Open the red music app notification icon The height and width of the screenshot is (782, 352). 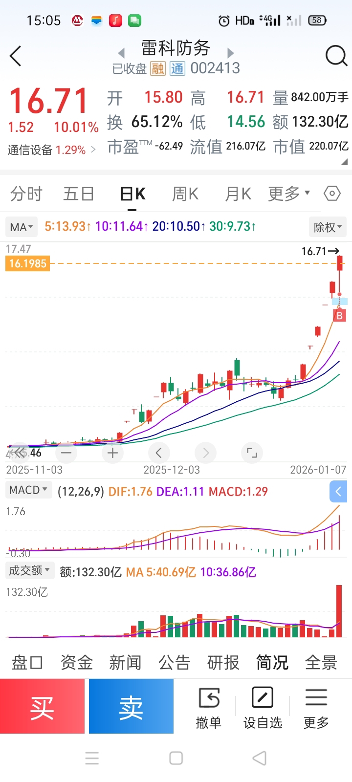pos(115,21)
